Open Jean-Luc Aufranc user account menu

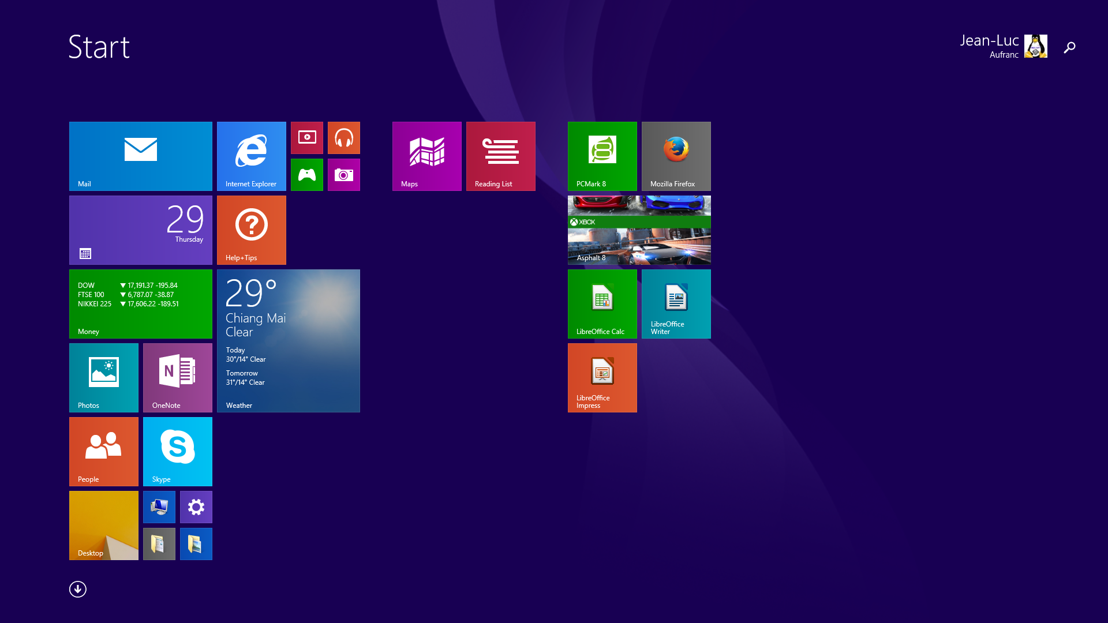point(1004,46)
